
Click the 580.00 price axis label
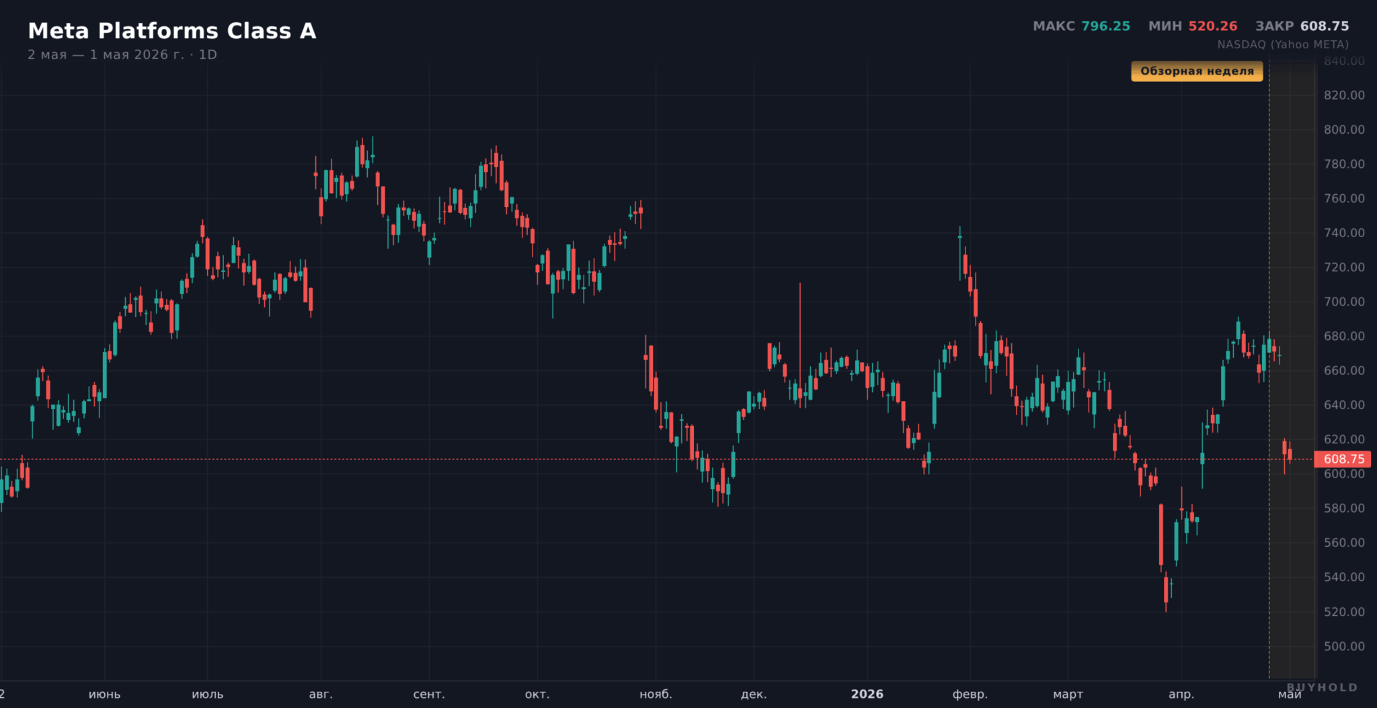[x=1344, y=508]
